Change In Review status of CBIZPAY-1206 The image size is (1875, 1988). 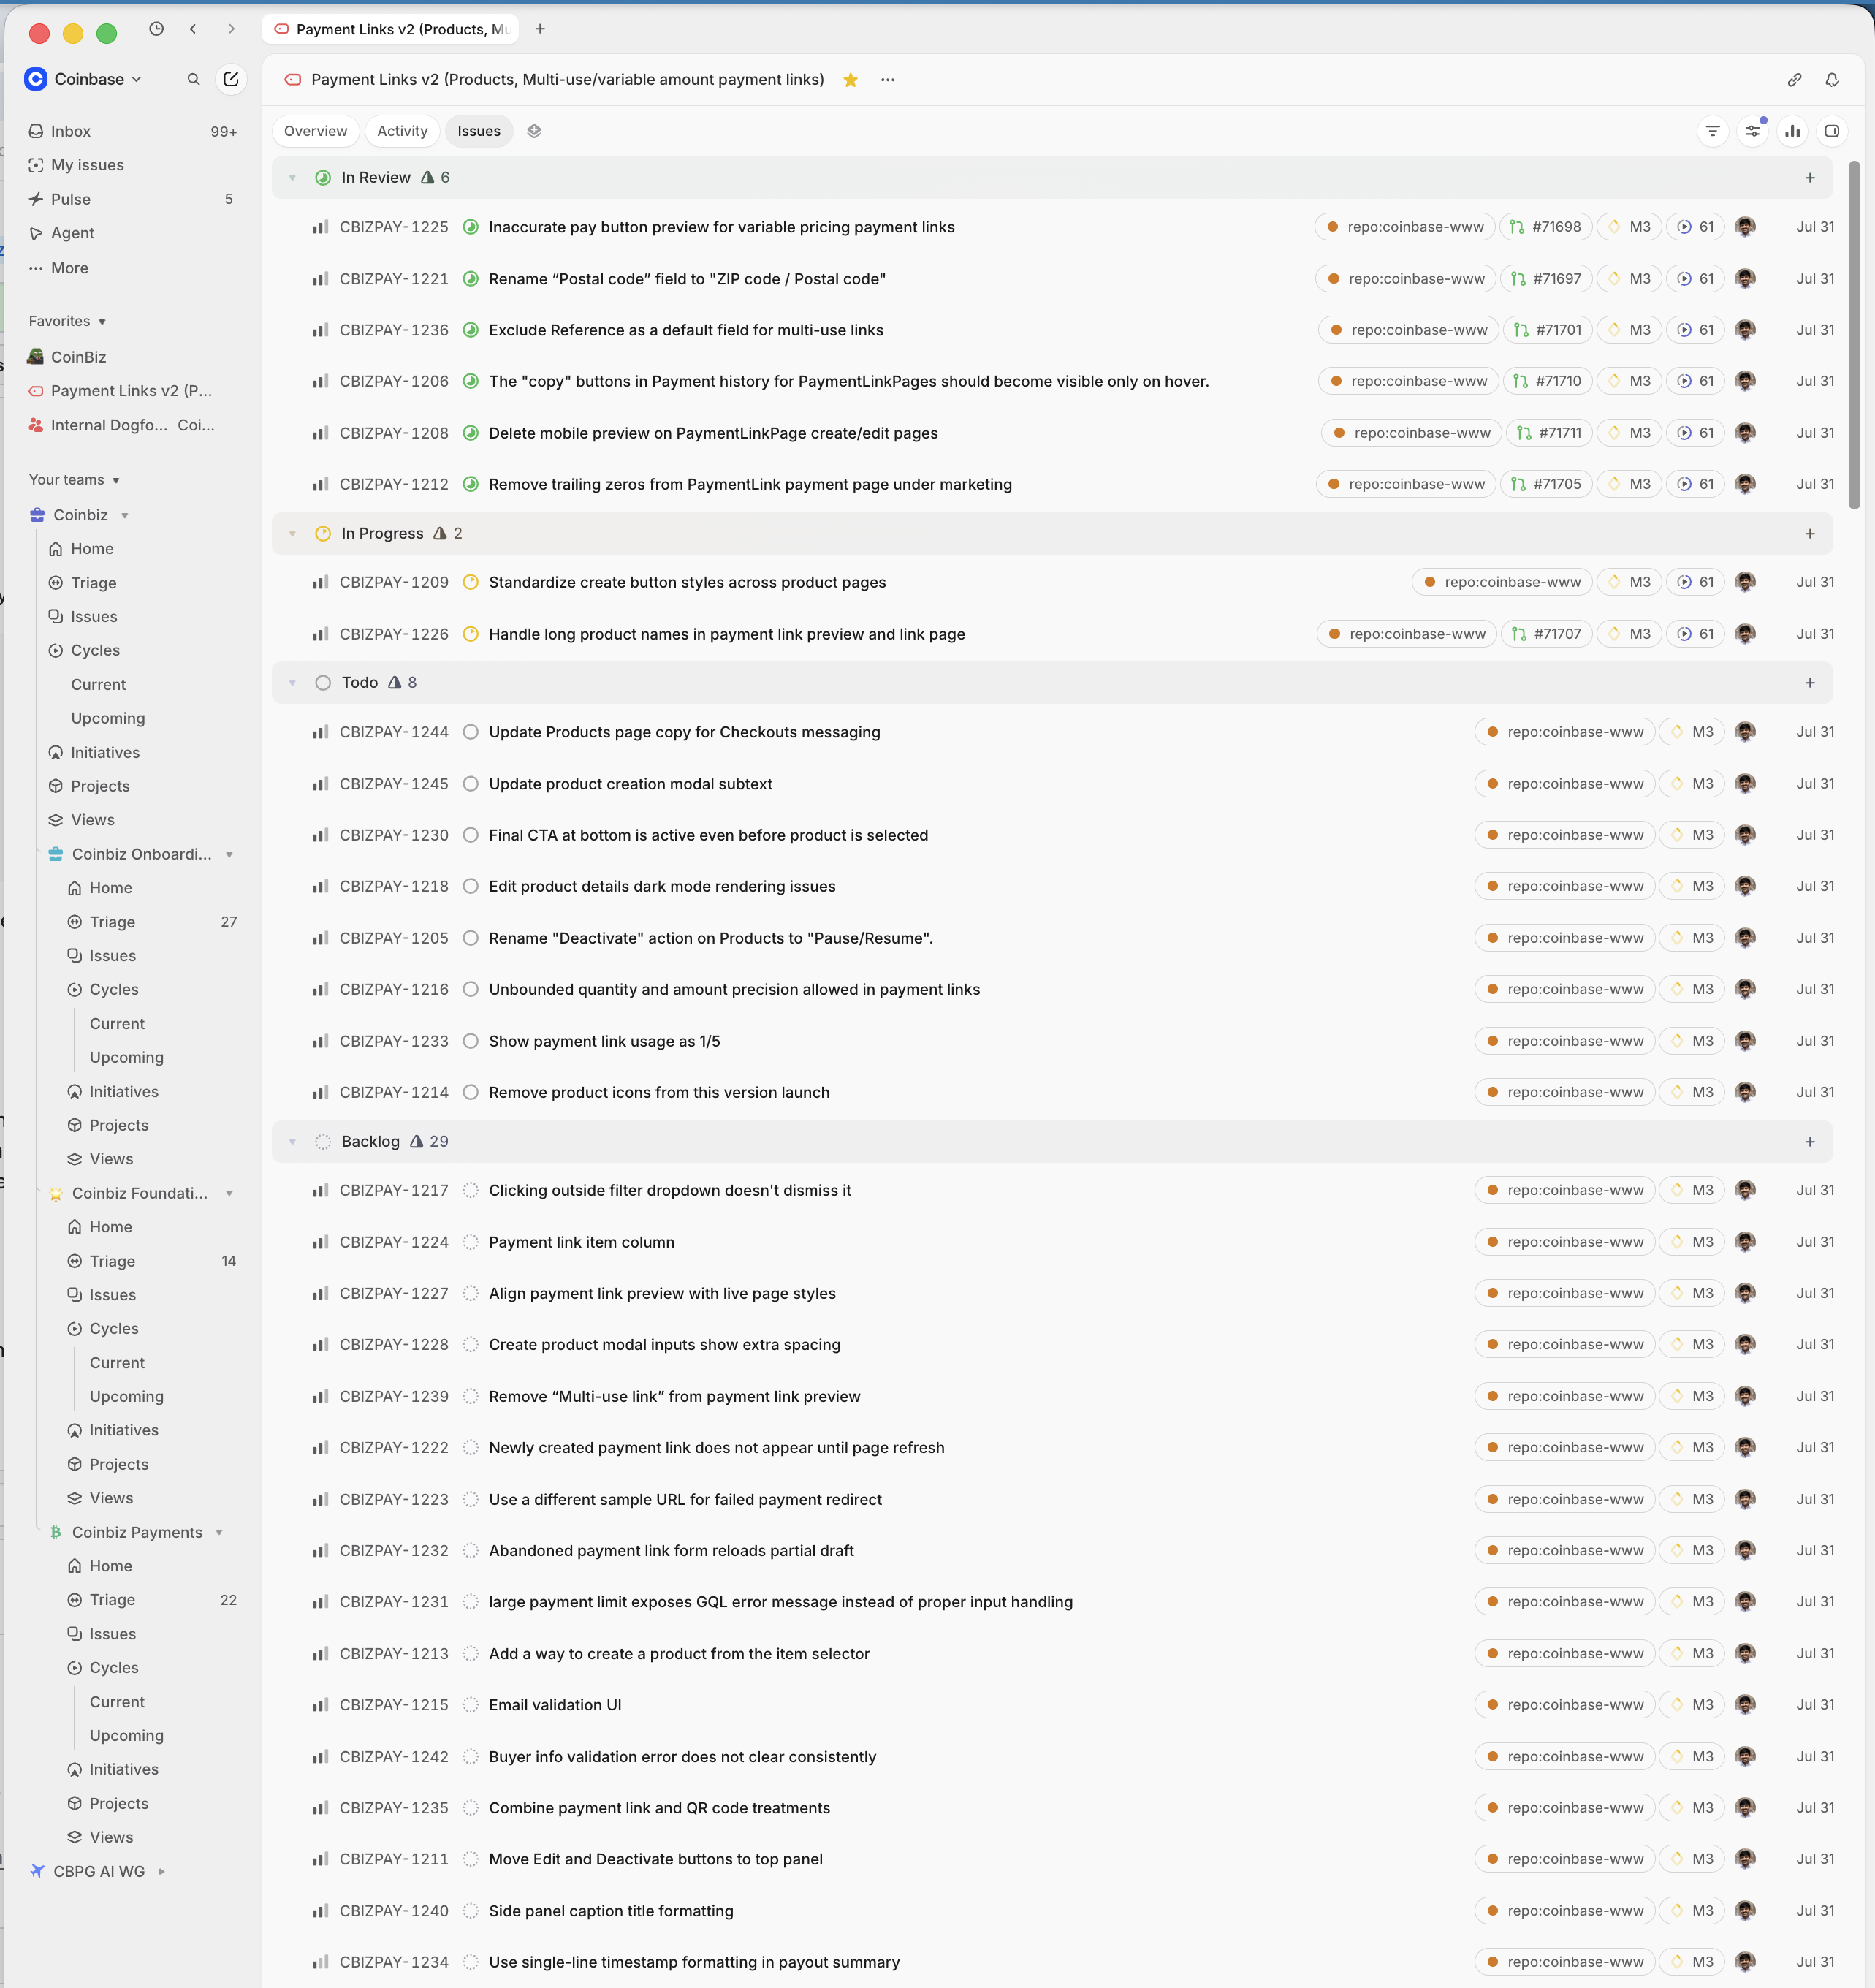470,381
